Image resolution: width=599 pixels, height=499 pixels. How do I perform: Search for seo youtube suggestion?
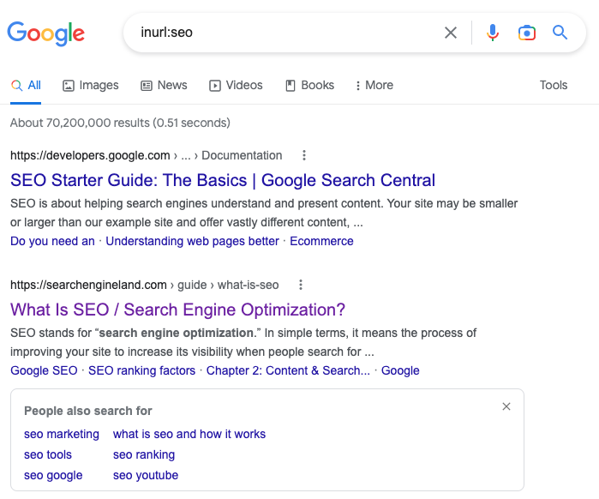tap(146, 475)
